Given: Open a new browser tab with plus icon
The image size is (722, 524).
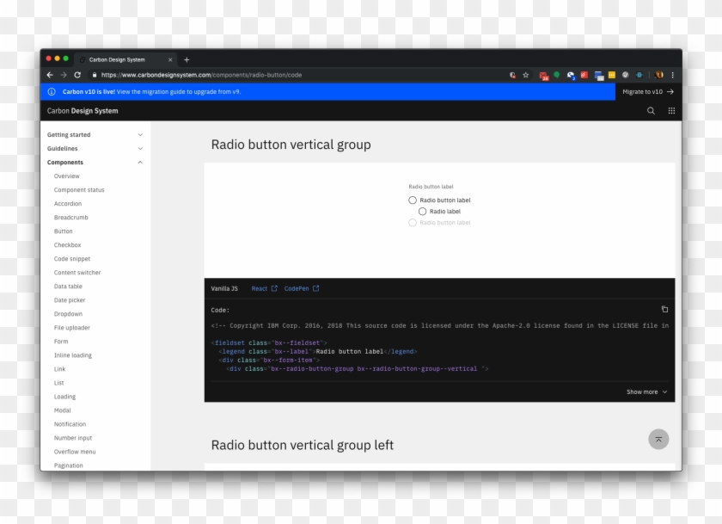Looking at the screenshot, I should click(x=187, y=59).
